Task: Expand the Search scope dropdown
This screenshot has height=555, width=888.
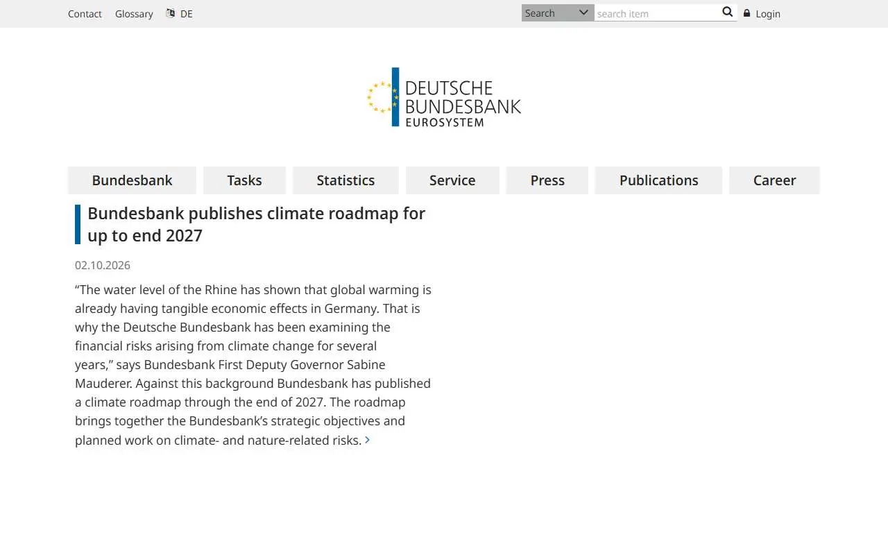Action: (558, 12)
